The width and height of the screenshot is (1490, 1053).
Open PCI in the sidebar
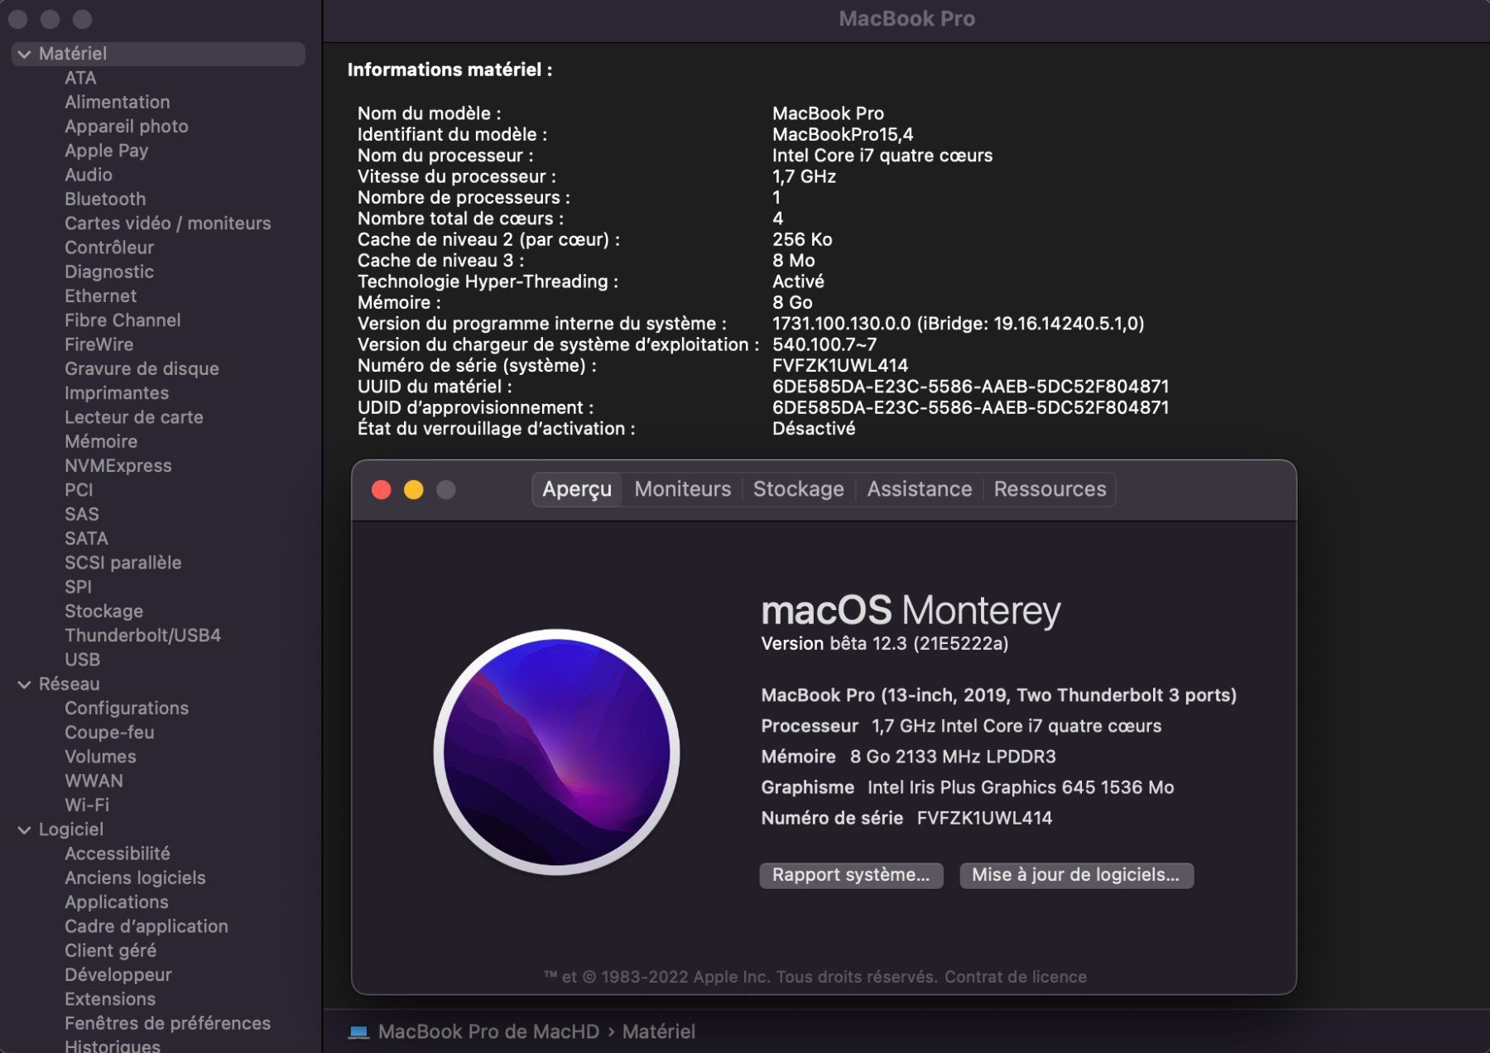79,490
